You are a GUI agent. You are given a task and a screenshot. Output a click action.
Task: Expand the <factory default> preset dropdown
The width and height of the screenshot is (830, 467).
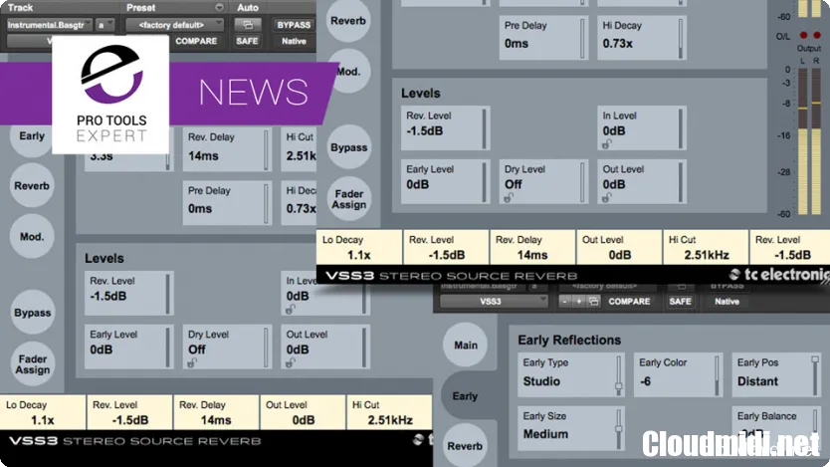pyautogui.click(x=174, y=24)
